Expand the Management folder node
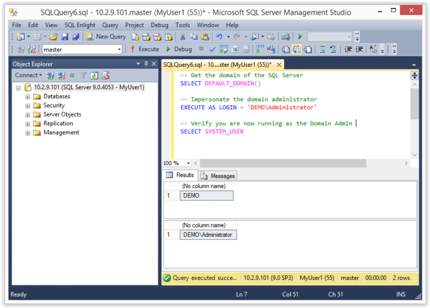The width and height of the screenshot is (430, 308). (x=27, y=133)
